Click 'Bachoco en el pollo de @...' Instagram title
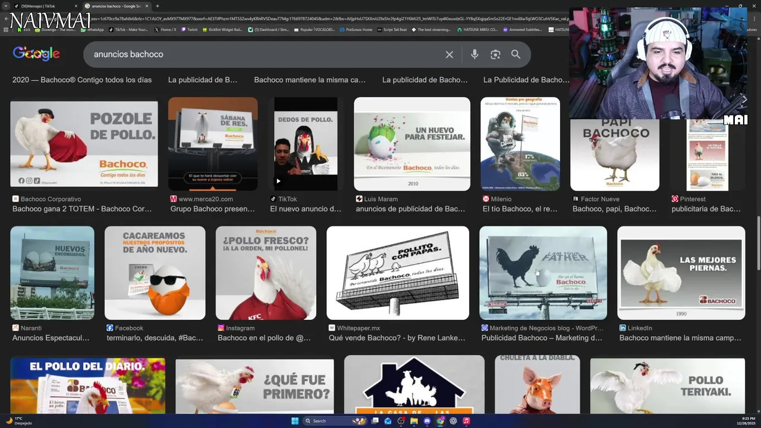761x428 pixels. (264, 338)
